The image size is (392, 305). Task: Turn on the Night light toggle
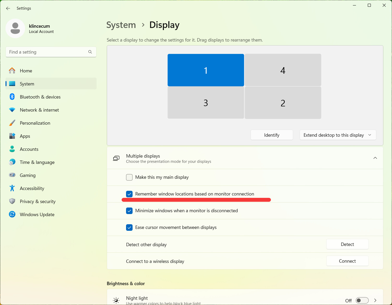click(362, 301)
